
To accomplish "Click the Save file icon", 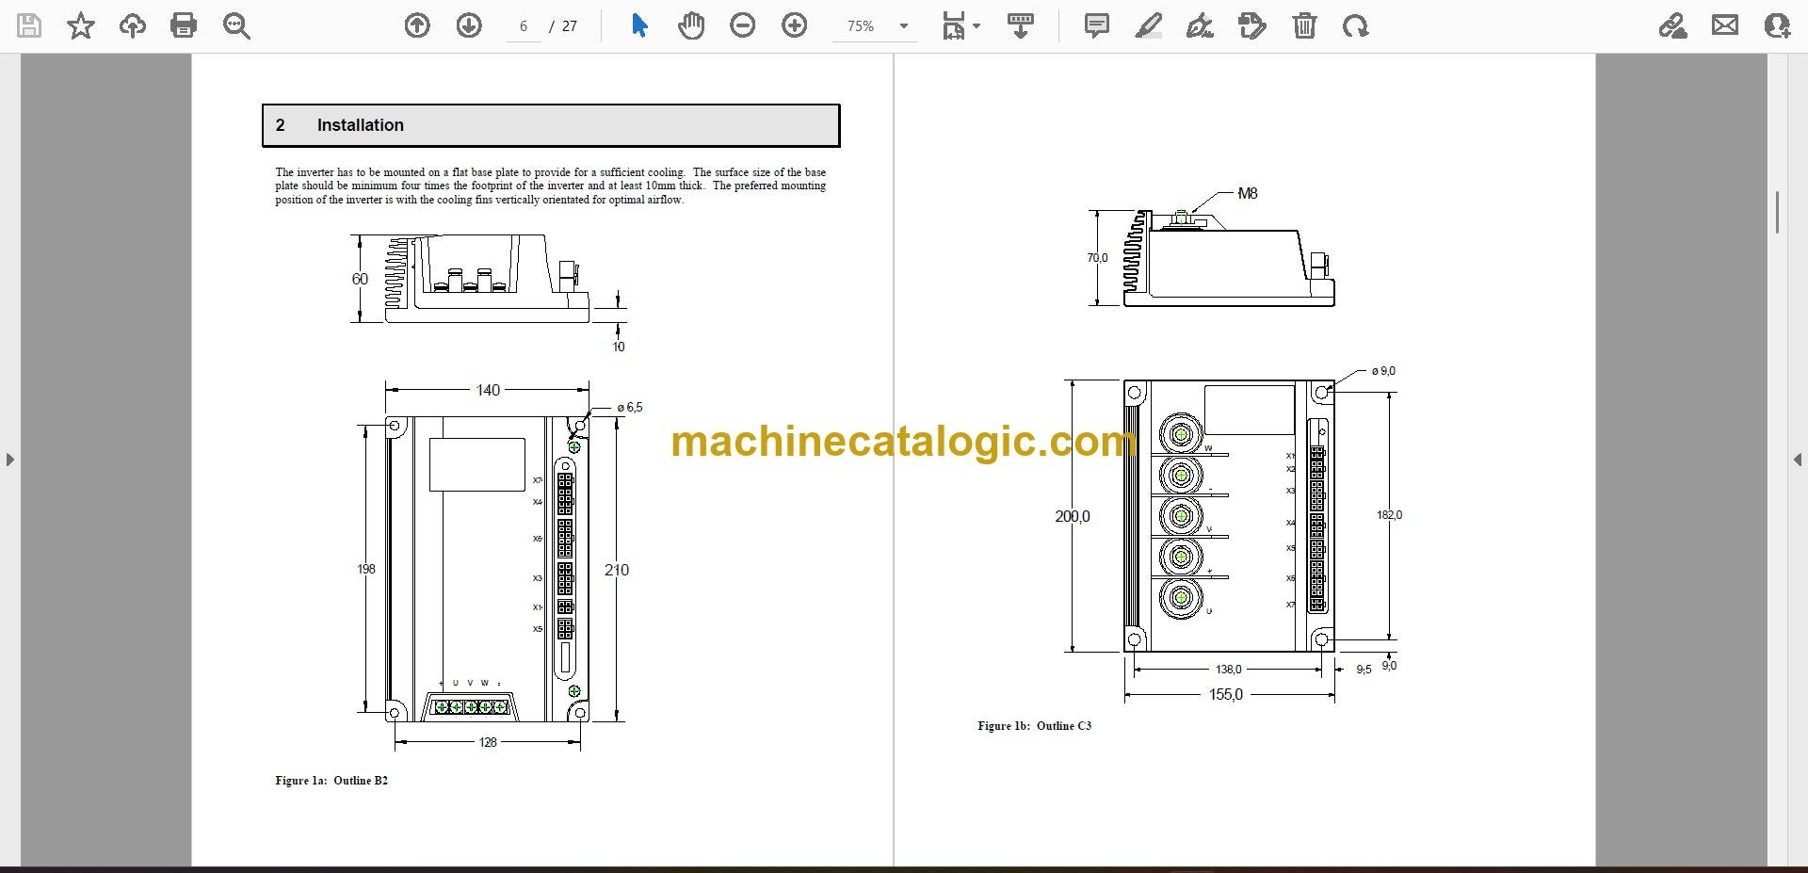I will click(29, 25).
